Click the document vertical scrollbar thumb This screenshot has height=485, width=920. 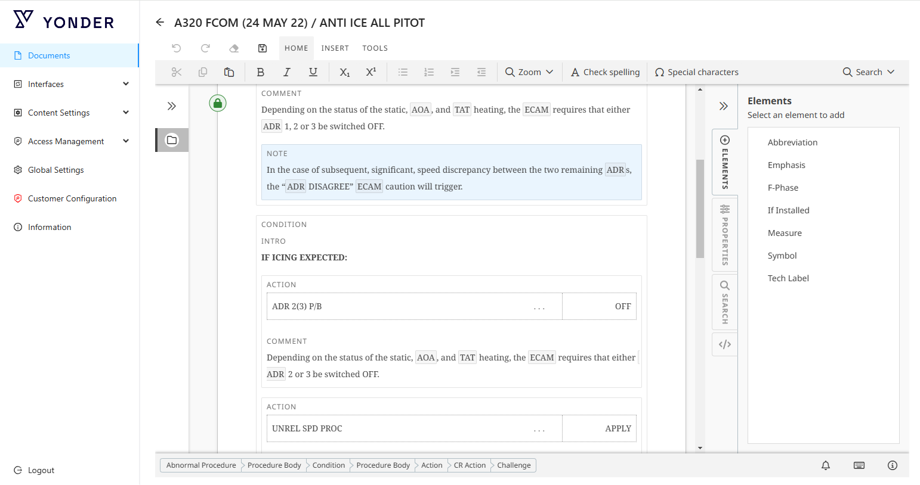700,209
